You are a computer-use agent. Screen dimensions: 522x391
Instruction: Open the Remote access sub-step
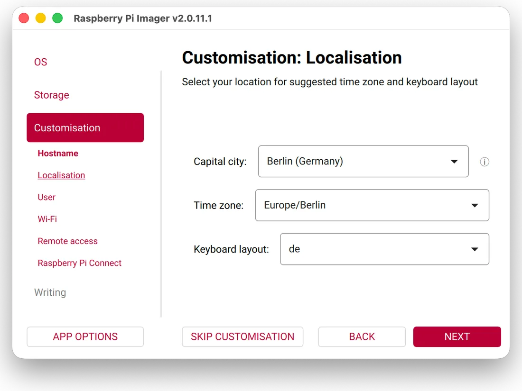pyautogui.click(x=67, y=241)
